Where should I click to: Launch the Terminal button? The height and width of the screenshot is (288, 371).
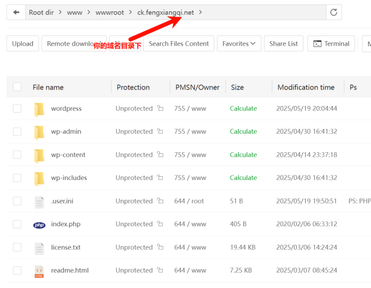coord(331,43)
